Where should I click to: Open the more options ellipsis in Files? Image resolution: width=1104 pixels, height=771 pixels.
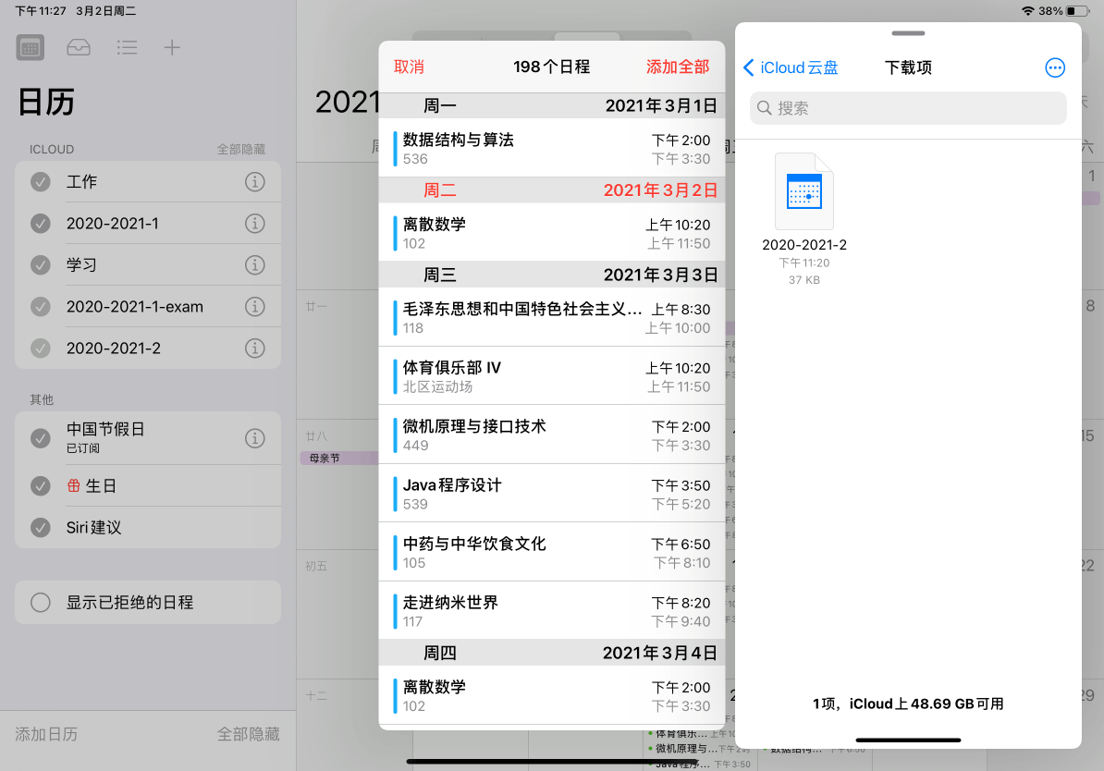(x=1055, y=67)
